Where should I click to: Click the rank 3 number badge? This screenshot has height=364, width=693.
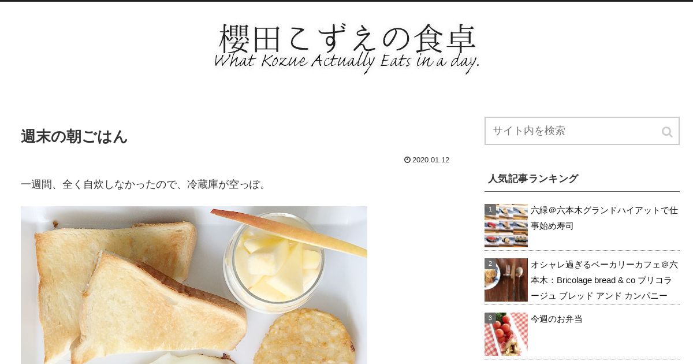(x=490, y=318)
